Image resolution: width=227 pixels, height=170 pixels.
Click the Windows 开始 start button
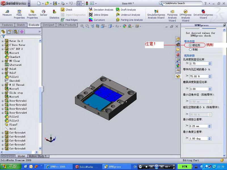(10, 167)
